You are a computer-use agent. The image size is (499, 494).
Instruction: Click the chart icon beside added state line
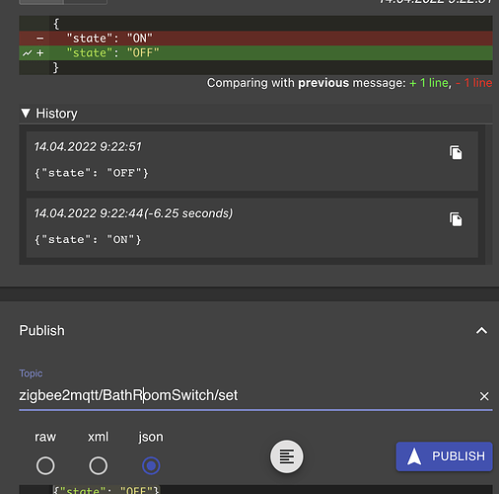pyautogui.click(x=28, y=53)
